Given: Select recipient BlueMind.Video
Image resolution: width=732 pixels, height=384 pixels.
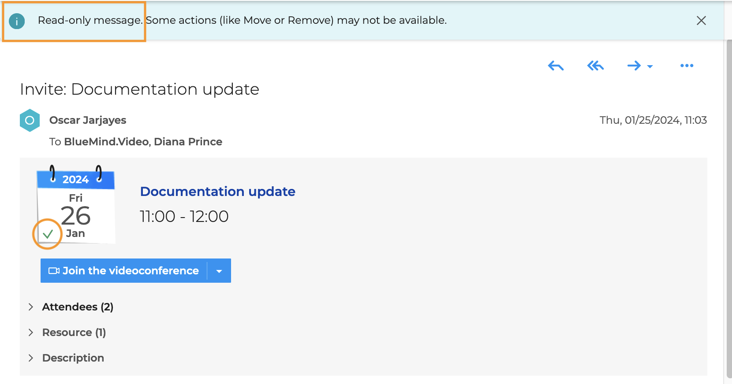Looking at the screenshot, I should click(x=106, y=142).
